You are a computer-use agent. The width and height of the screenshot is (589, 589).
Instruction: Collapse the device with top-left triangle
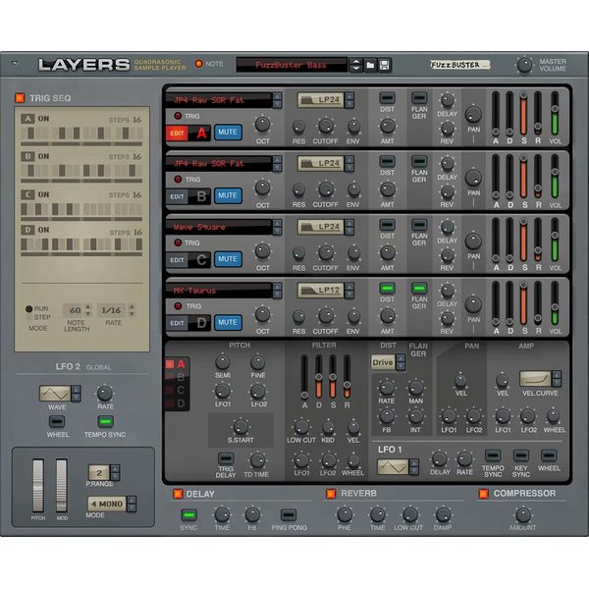click(15, 63)
